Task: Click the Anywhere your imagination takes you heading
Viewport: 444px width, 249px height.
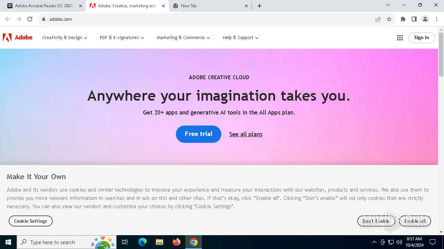Action: 219,96
